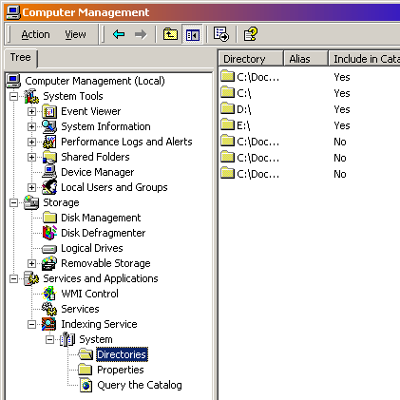The width and height of the screenshot is (400, 400).
Task: Expand the Event Viewer node
Action: (31, 111)
